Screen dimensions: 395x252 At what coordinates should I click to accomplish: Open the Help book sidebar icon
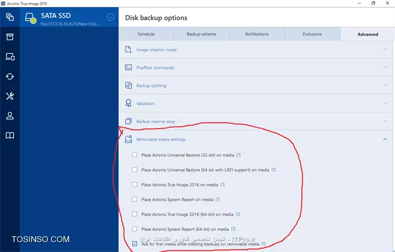tap(10, 135)
